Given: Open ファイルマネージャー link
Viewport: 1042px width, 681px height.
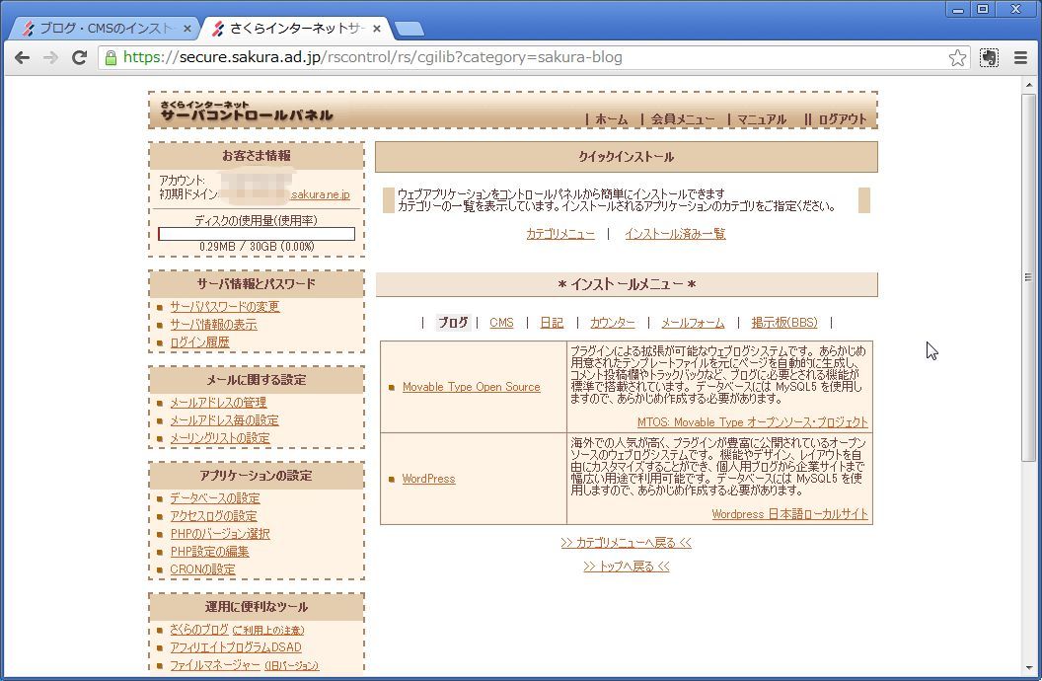Looking at the screenshot, I should [x=216, y=665].
